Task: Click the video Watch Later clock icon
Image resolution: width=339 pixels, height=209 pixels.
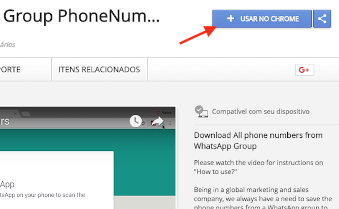Action: tap(135, 121)
